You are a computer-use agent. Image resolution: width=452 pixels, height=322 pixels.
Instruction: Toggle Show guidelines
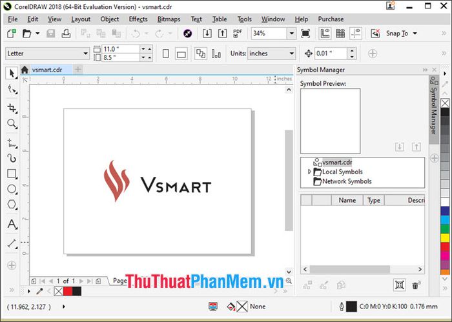click(356, 34)
